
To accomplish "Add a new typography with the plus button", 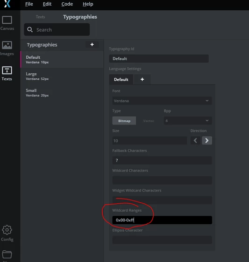I will (x=92, y=44).
